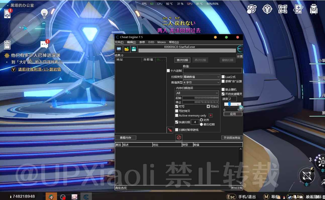Select the 最后位数 radio button
The width and height of the screenshot is (325, 200).
pyautogui.click(x=201, y=124)
